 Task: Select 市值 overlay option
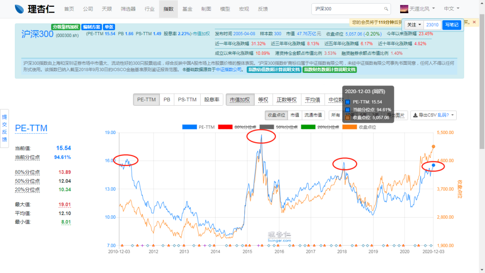click(295, 115)
